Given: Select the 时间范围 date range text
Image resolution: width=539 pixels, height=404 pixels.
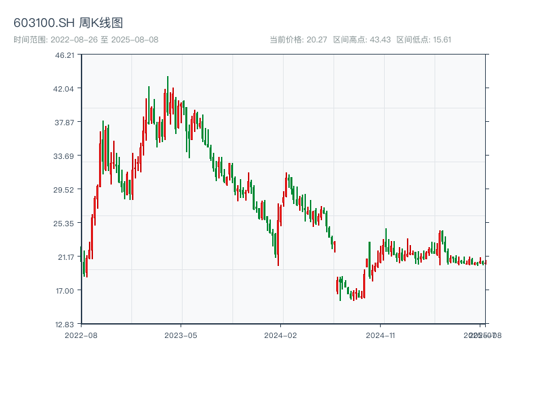Looking at the screenshot, I should point(86,40).
